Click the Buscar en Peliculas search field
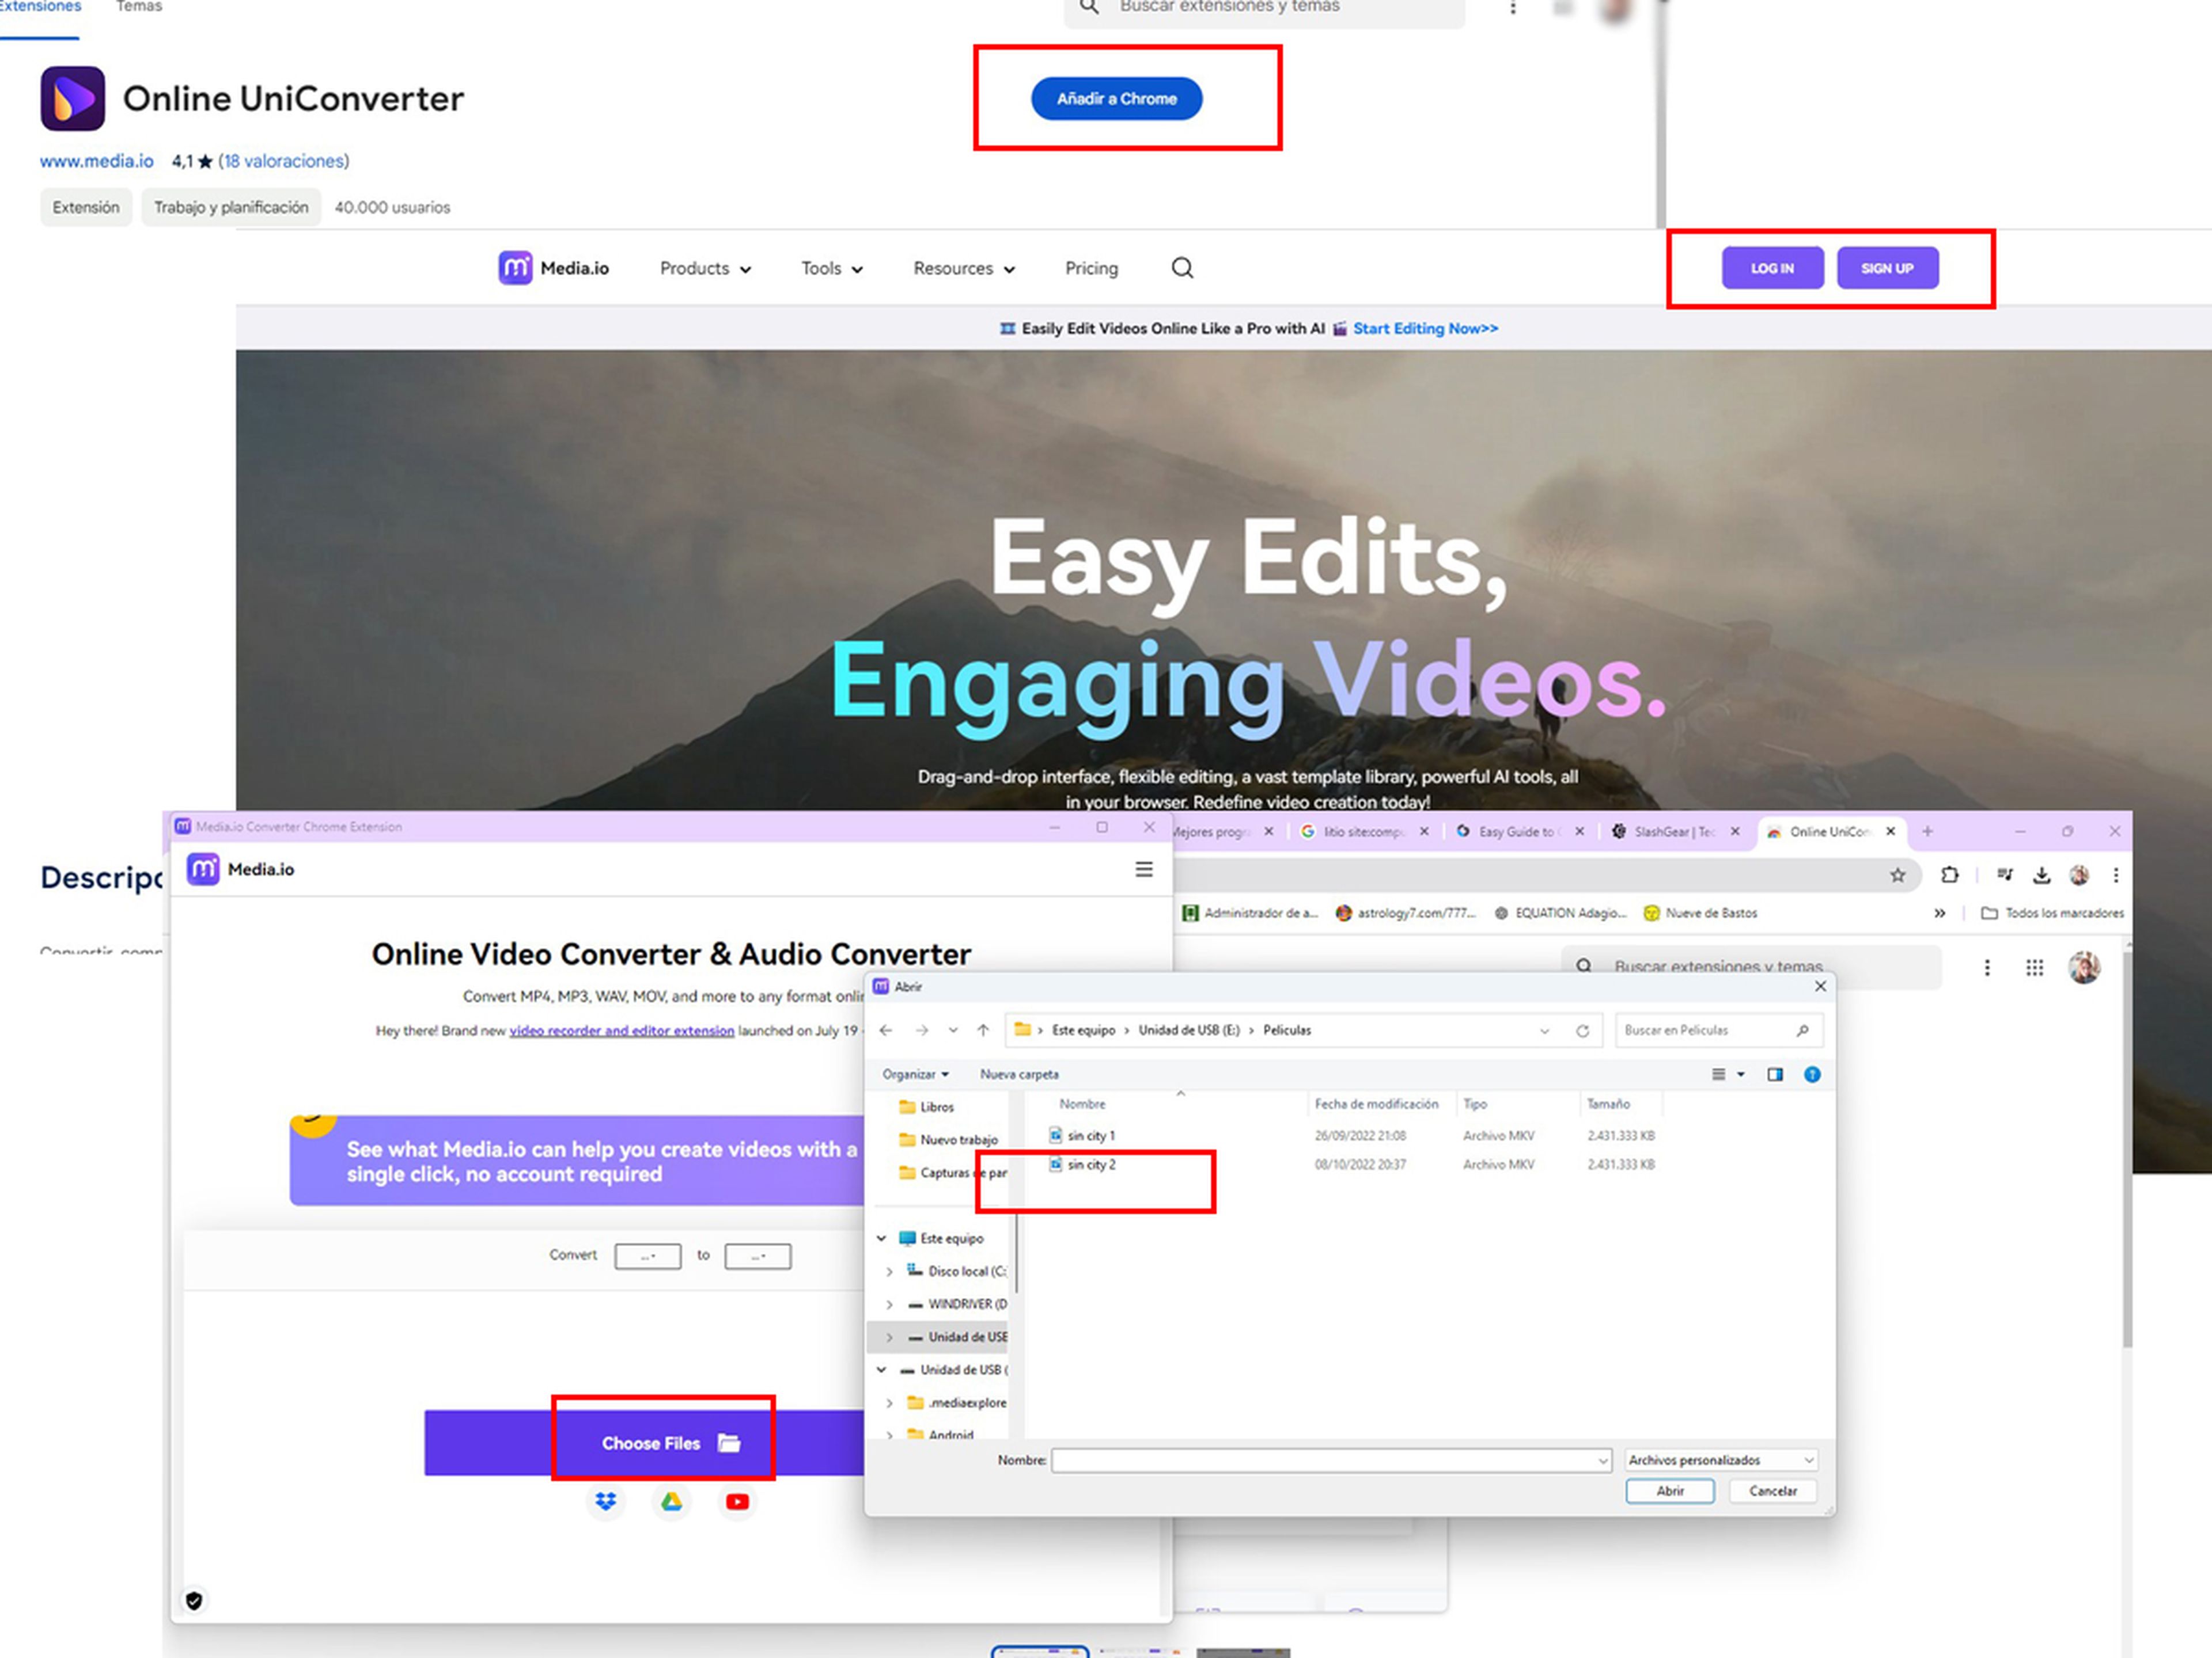The width and height of the screenshot is (2212, 1658). coord(1718,1030)
